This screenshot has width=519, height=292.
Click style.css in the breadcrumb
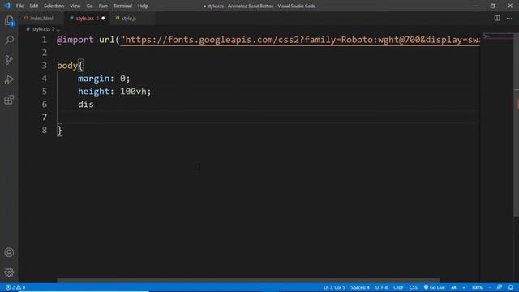coord(41,29)
